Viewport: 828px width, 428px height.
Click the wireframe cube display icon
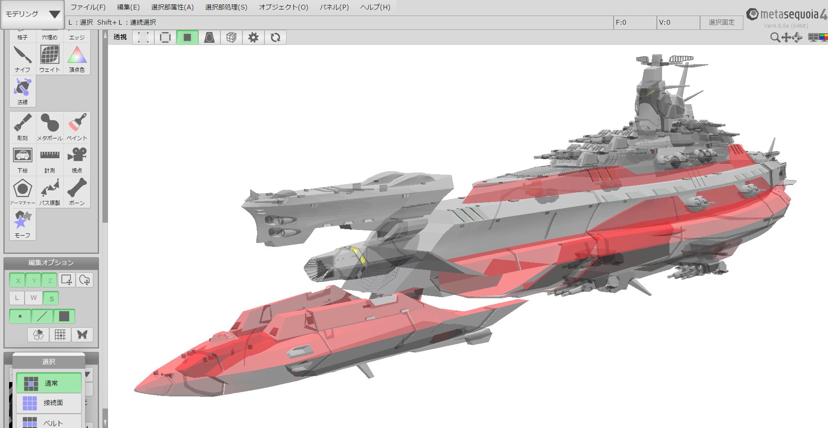[232, 38]
